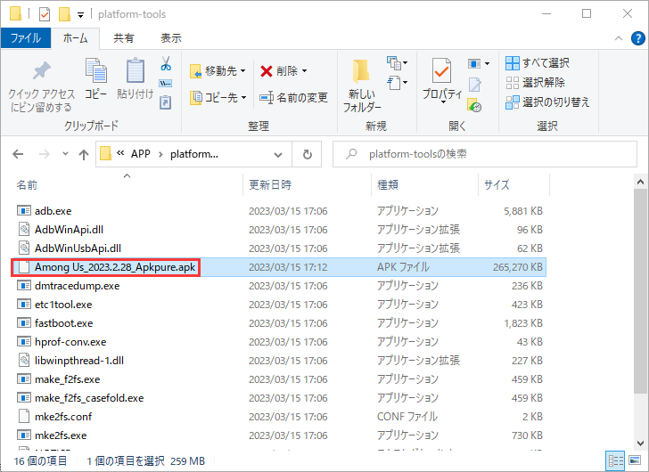649x472 pixels.
Task: Expand New item dropdown in 新規 group
Action: [x=398, y=63]
